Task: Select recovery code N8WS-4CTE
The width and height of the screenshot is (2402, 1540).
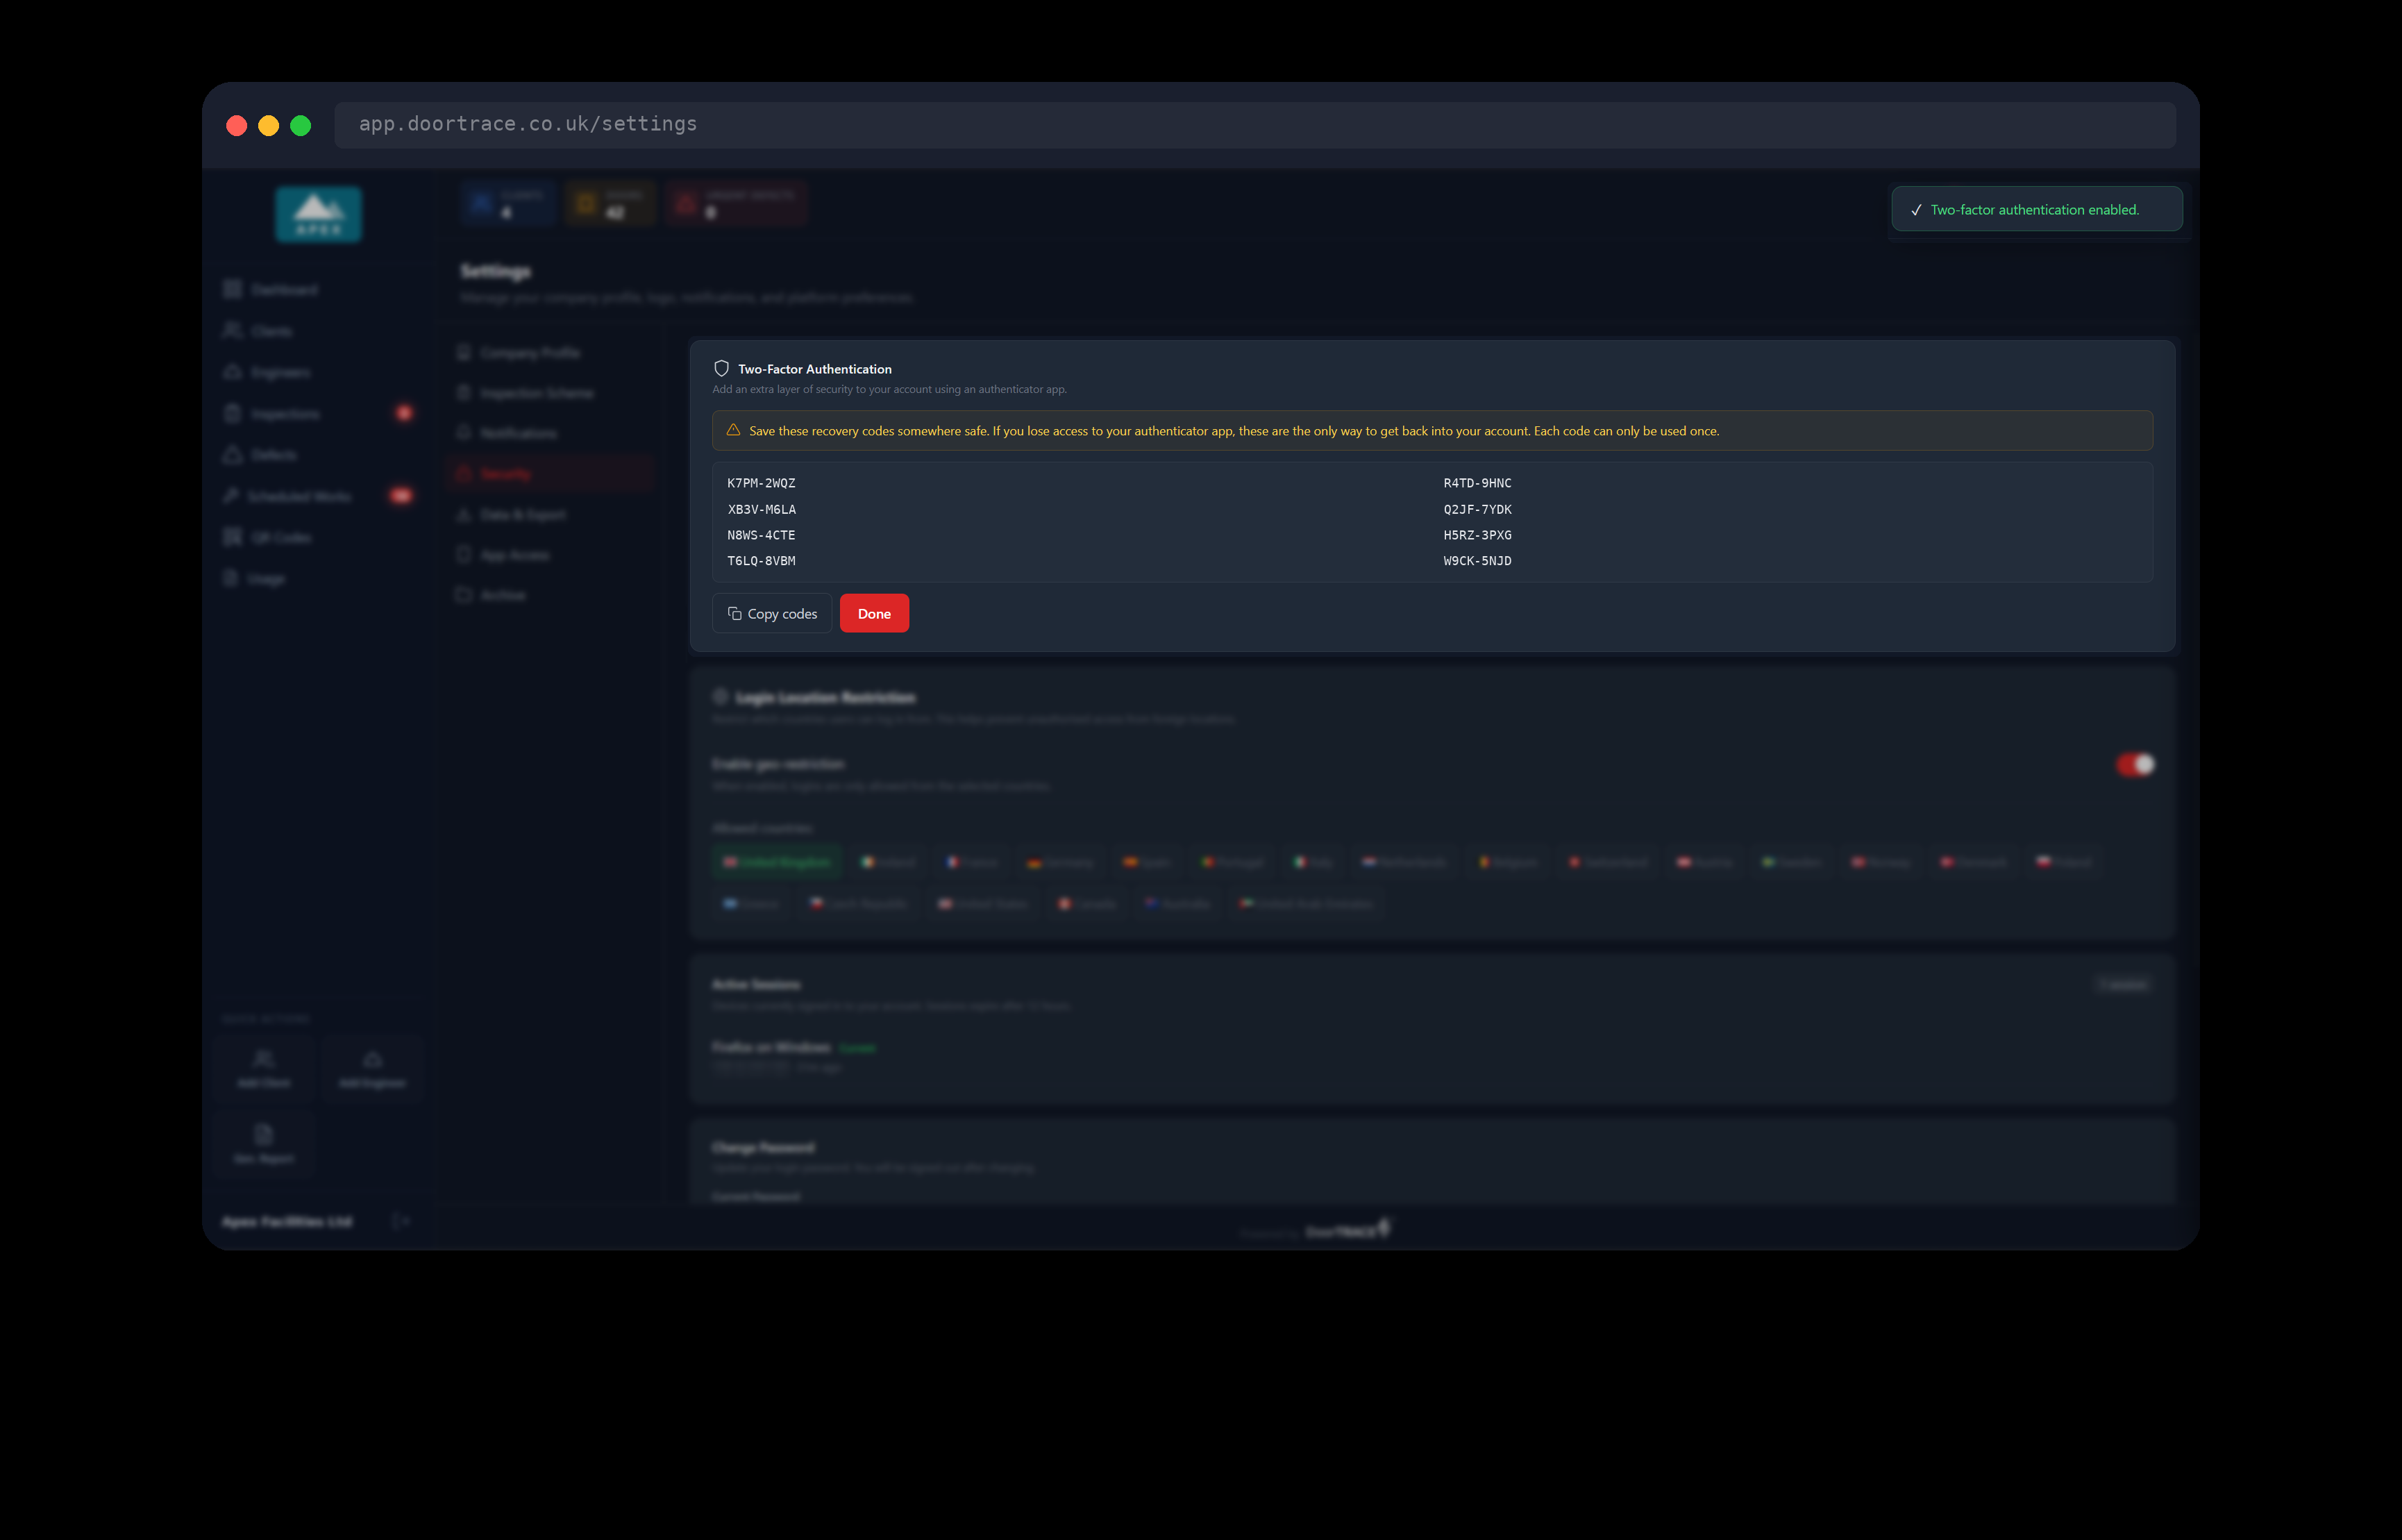Action: pyautogui.click(x=761, y=535)
